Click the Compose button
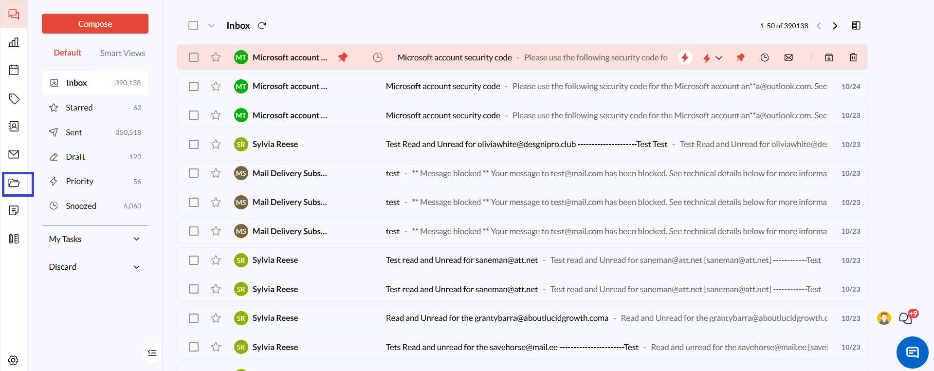 [95, 24]
